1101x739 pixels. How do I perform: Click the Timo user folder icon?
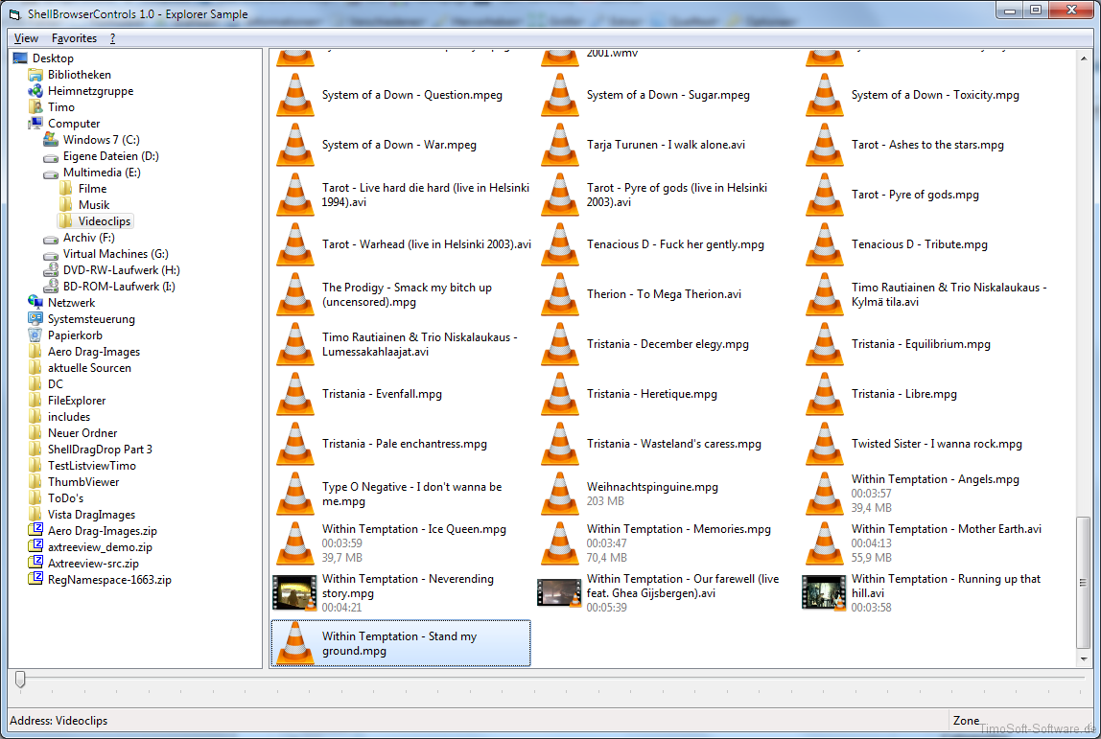pyautogui.click(x=35, y=106)
